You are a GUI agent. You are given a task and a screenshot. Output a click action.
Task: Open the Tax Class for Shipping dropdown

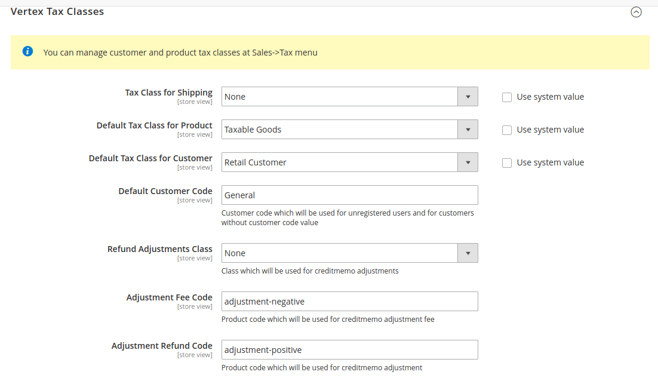(x=468, y=96)
